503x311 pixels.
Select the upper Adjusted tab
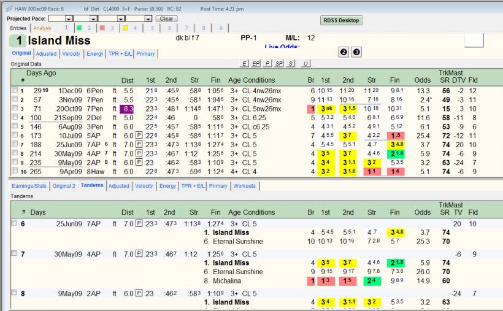(x=46, y=53)
